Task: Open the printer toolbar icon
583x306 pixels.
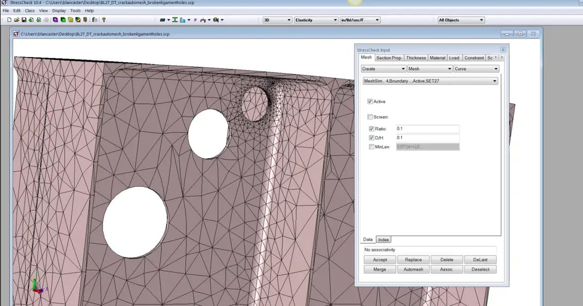Action: click(x=47, y=20)
